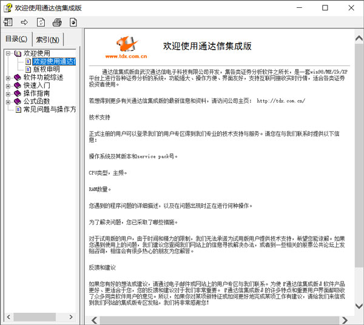
Task: Click the tree pane horizontal scrollbar thumb
Action: [x=35, y=317]
